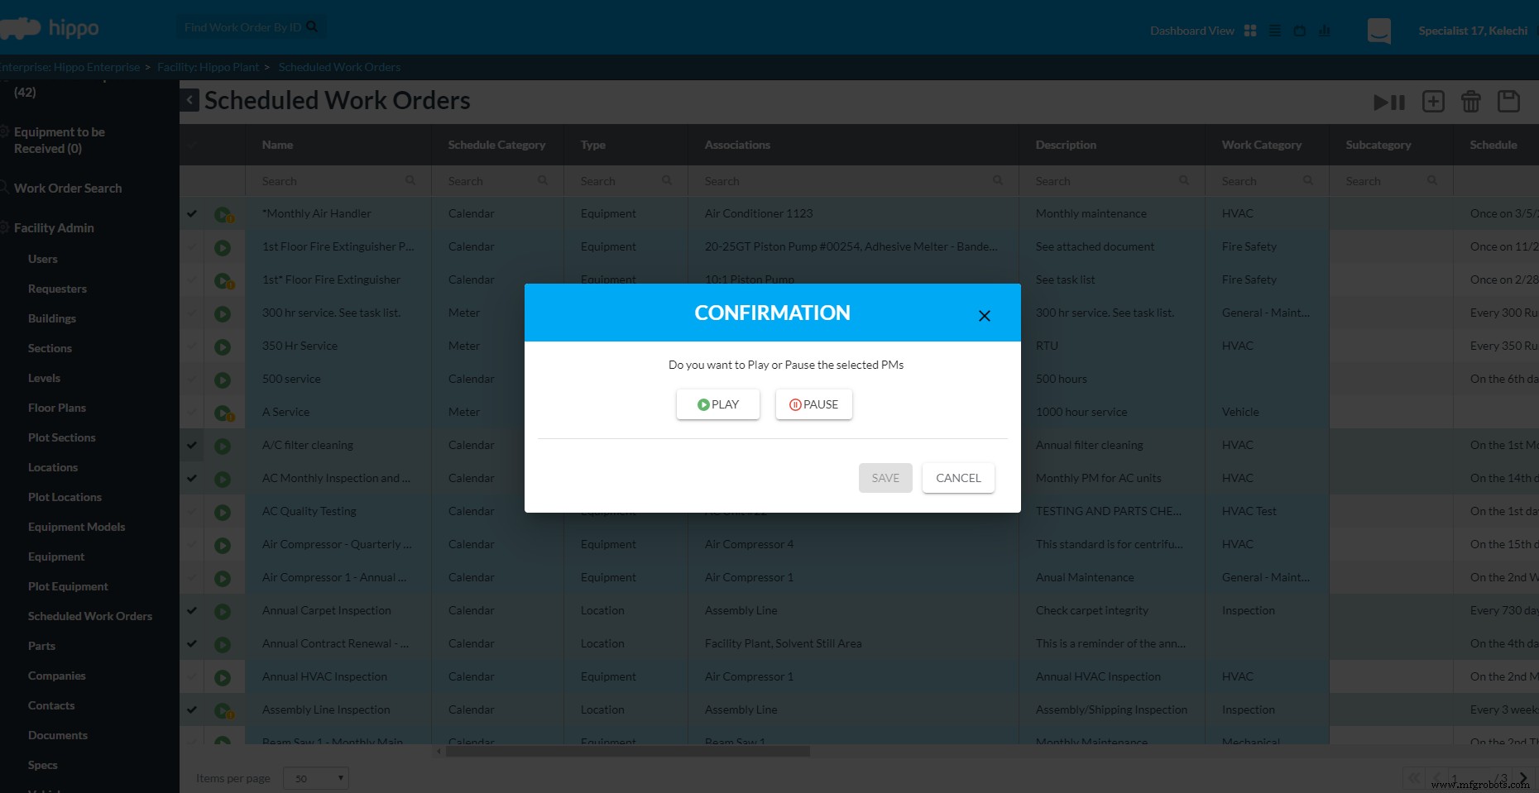Toggle the green play status on 350 Hr Service
This screenshot has height=793, width=1539.
pyautogui.click(x=222, y=346)
